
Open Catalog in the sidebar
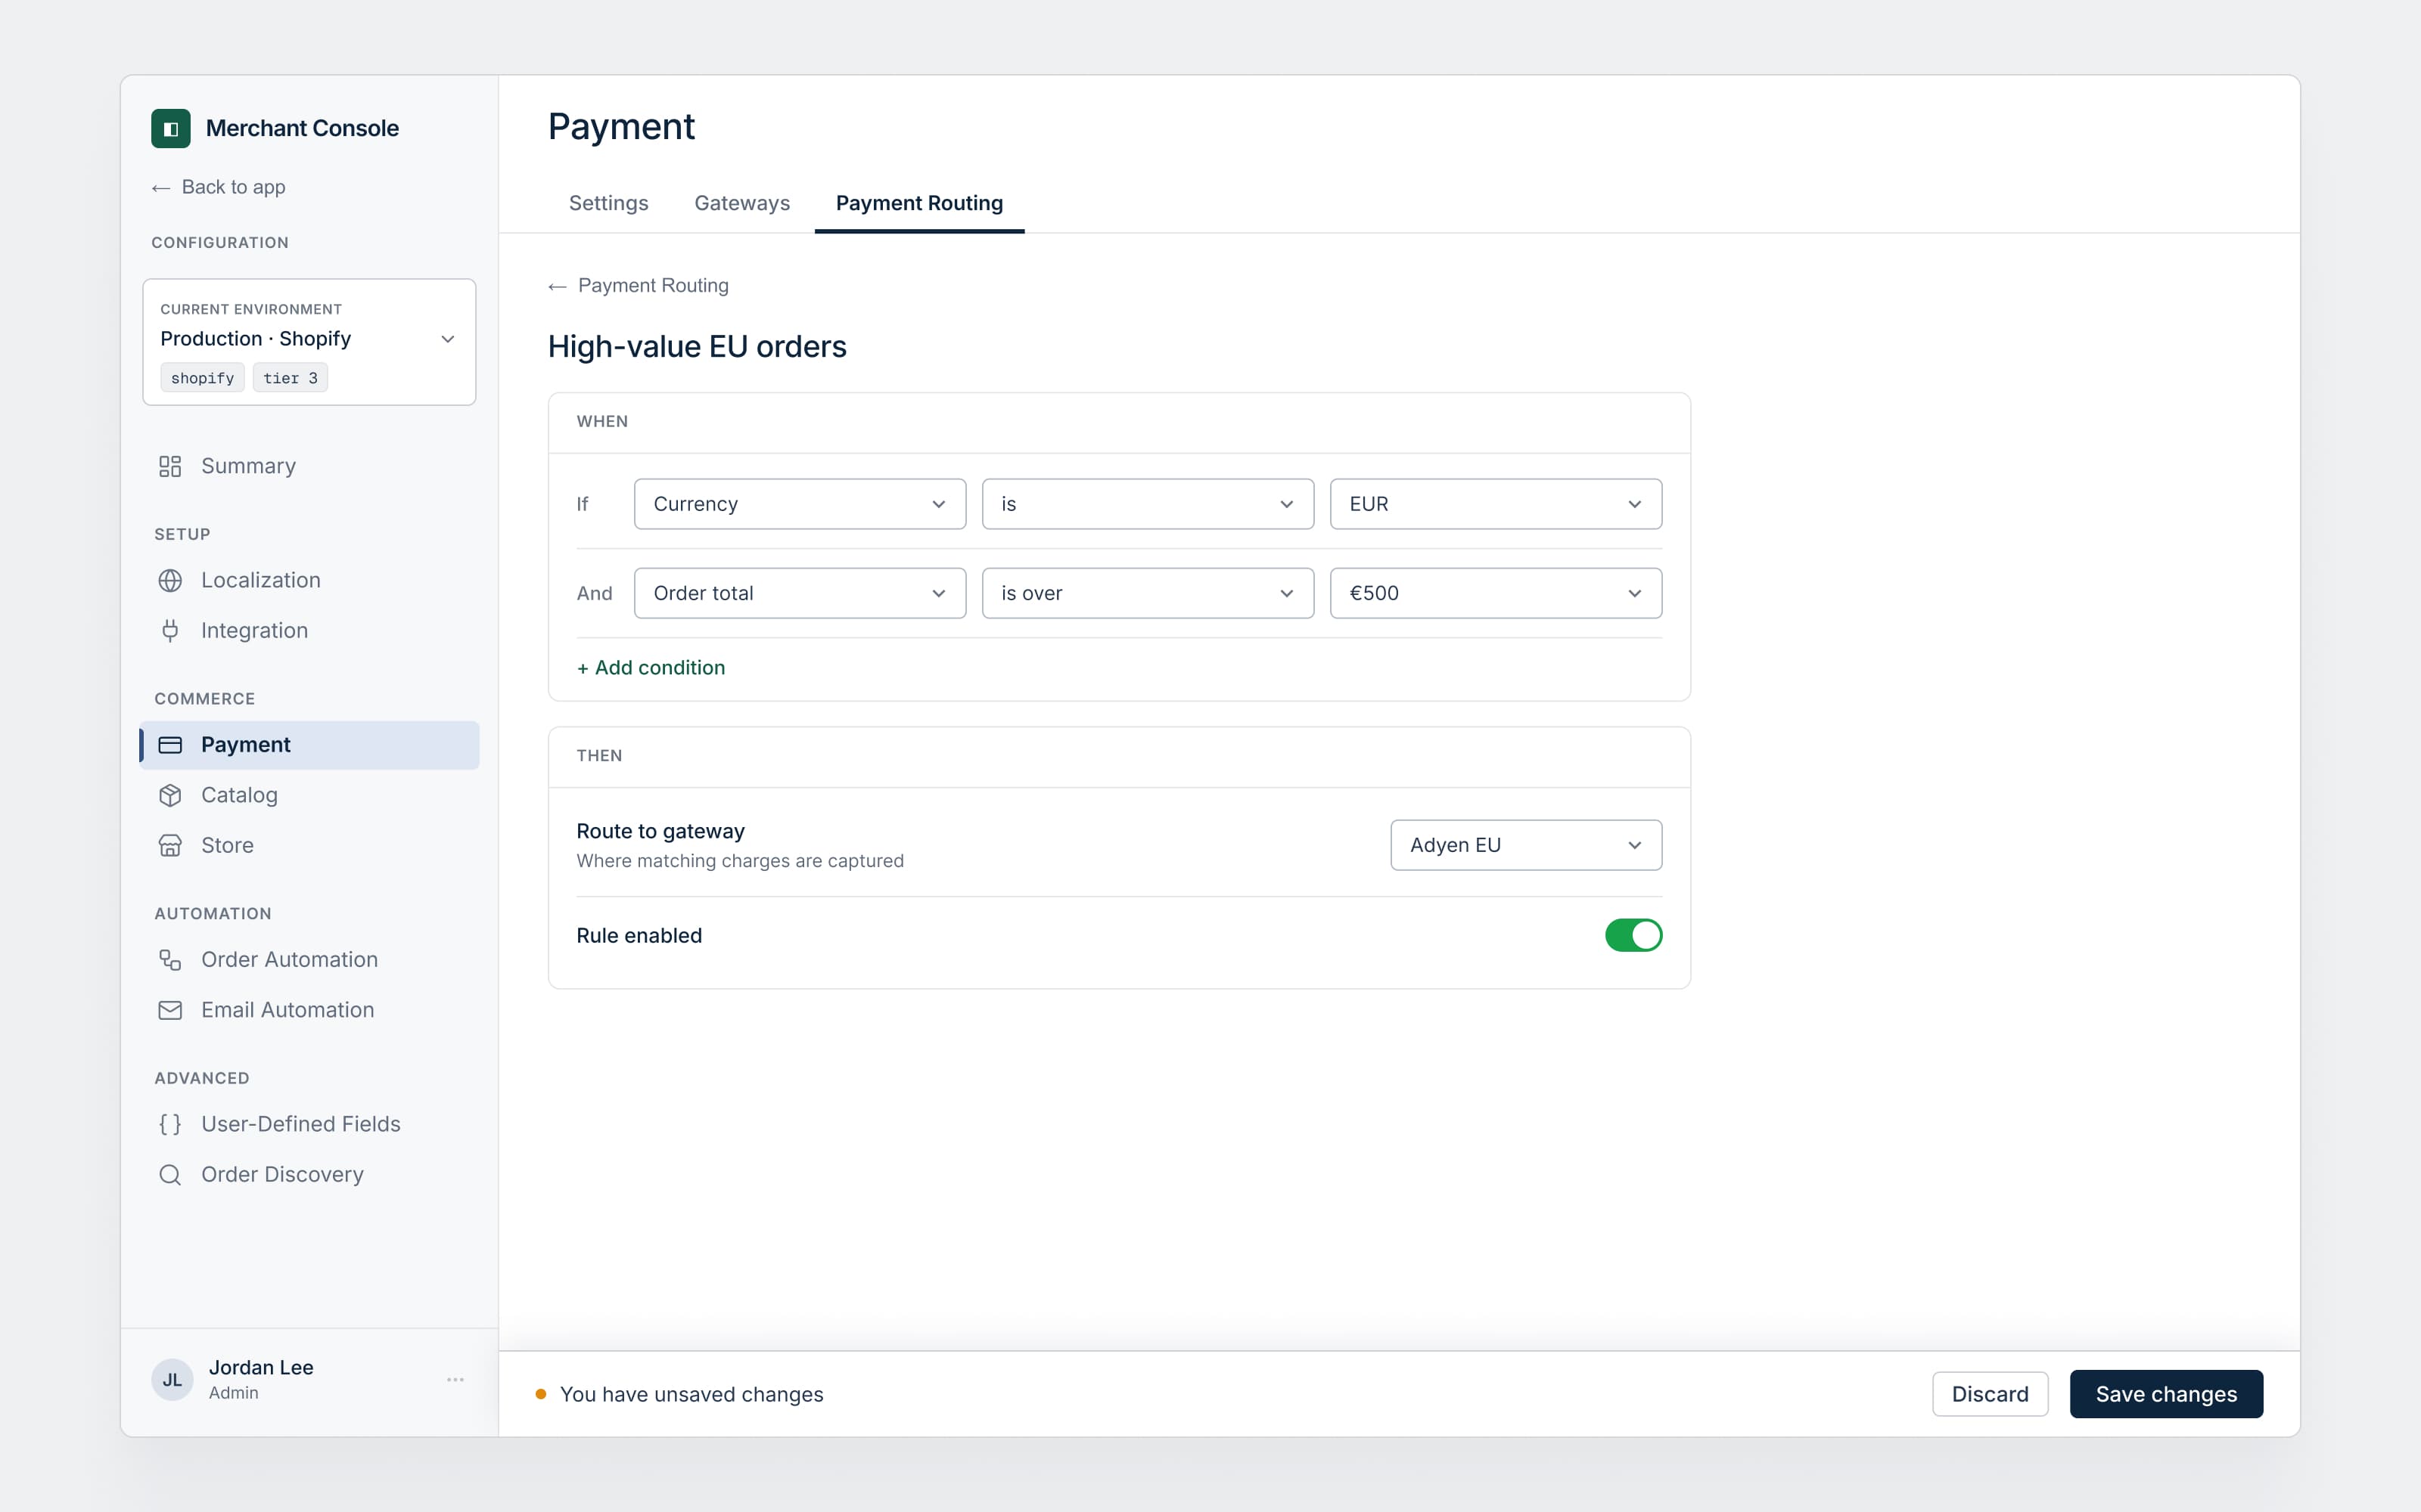point(309,795)
